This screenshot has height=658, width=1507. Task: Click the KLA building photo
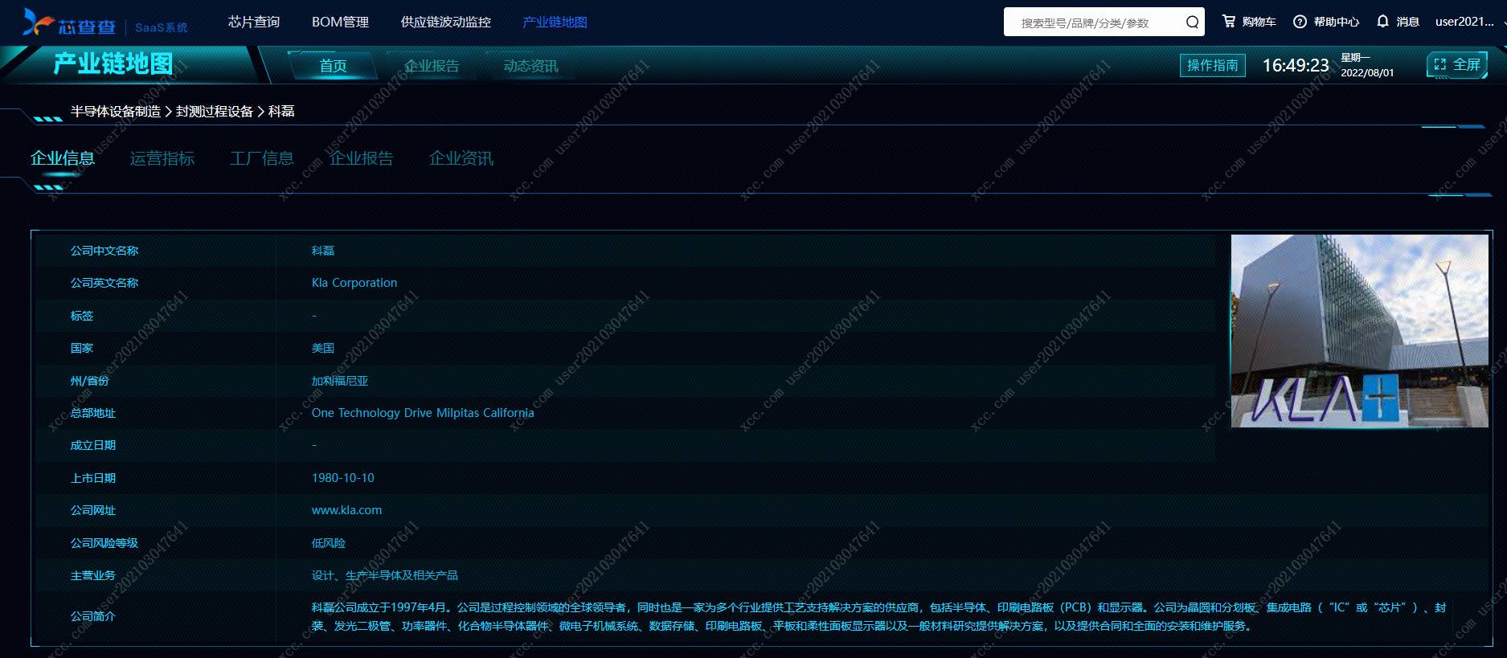(x=1359, y=331)
